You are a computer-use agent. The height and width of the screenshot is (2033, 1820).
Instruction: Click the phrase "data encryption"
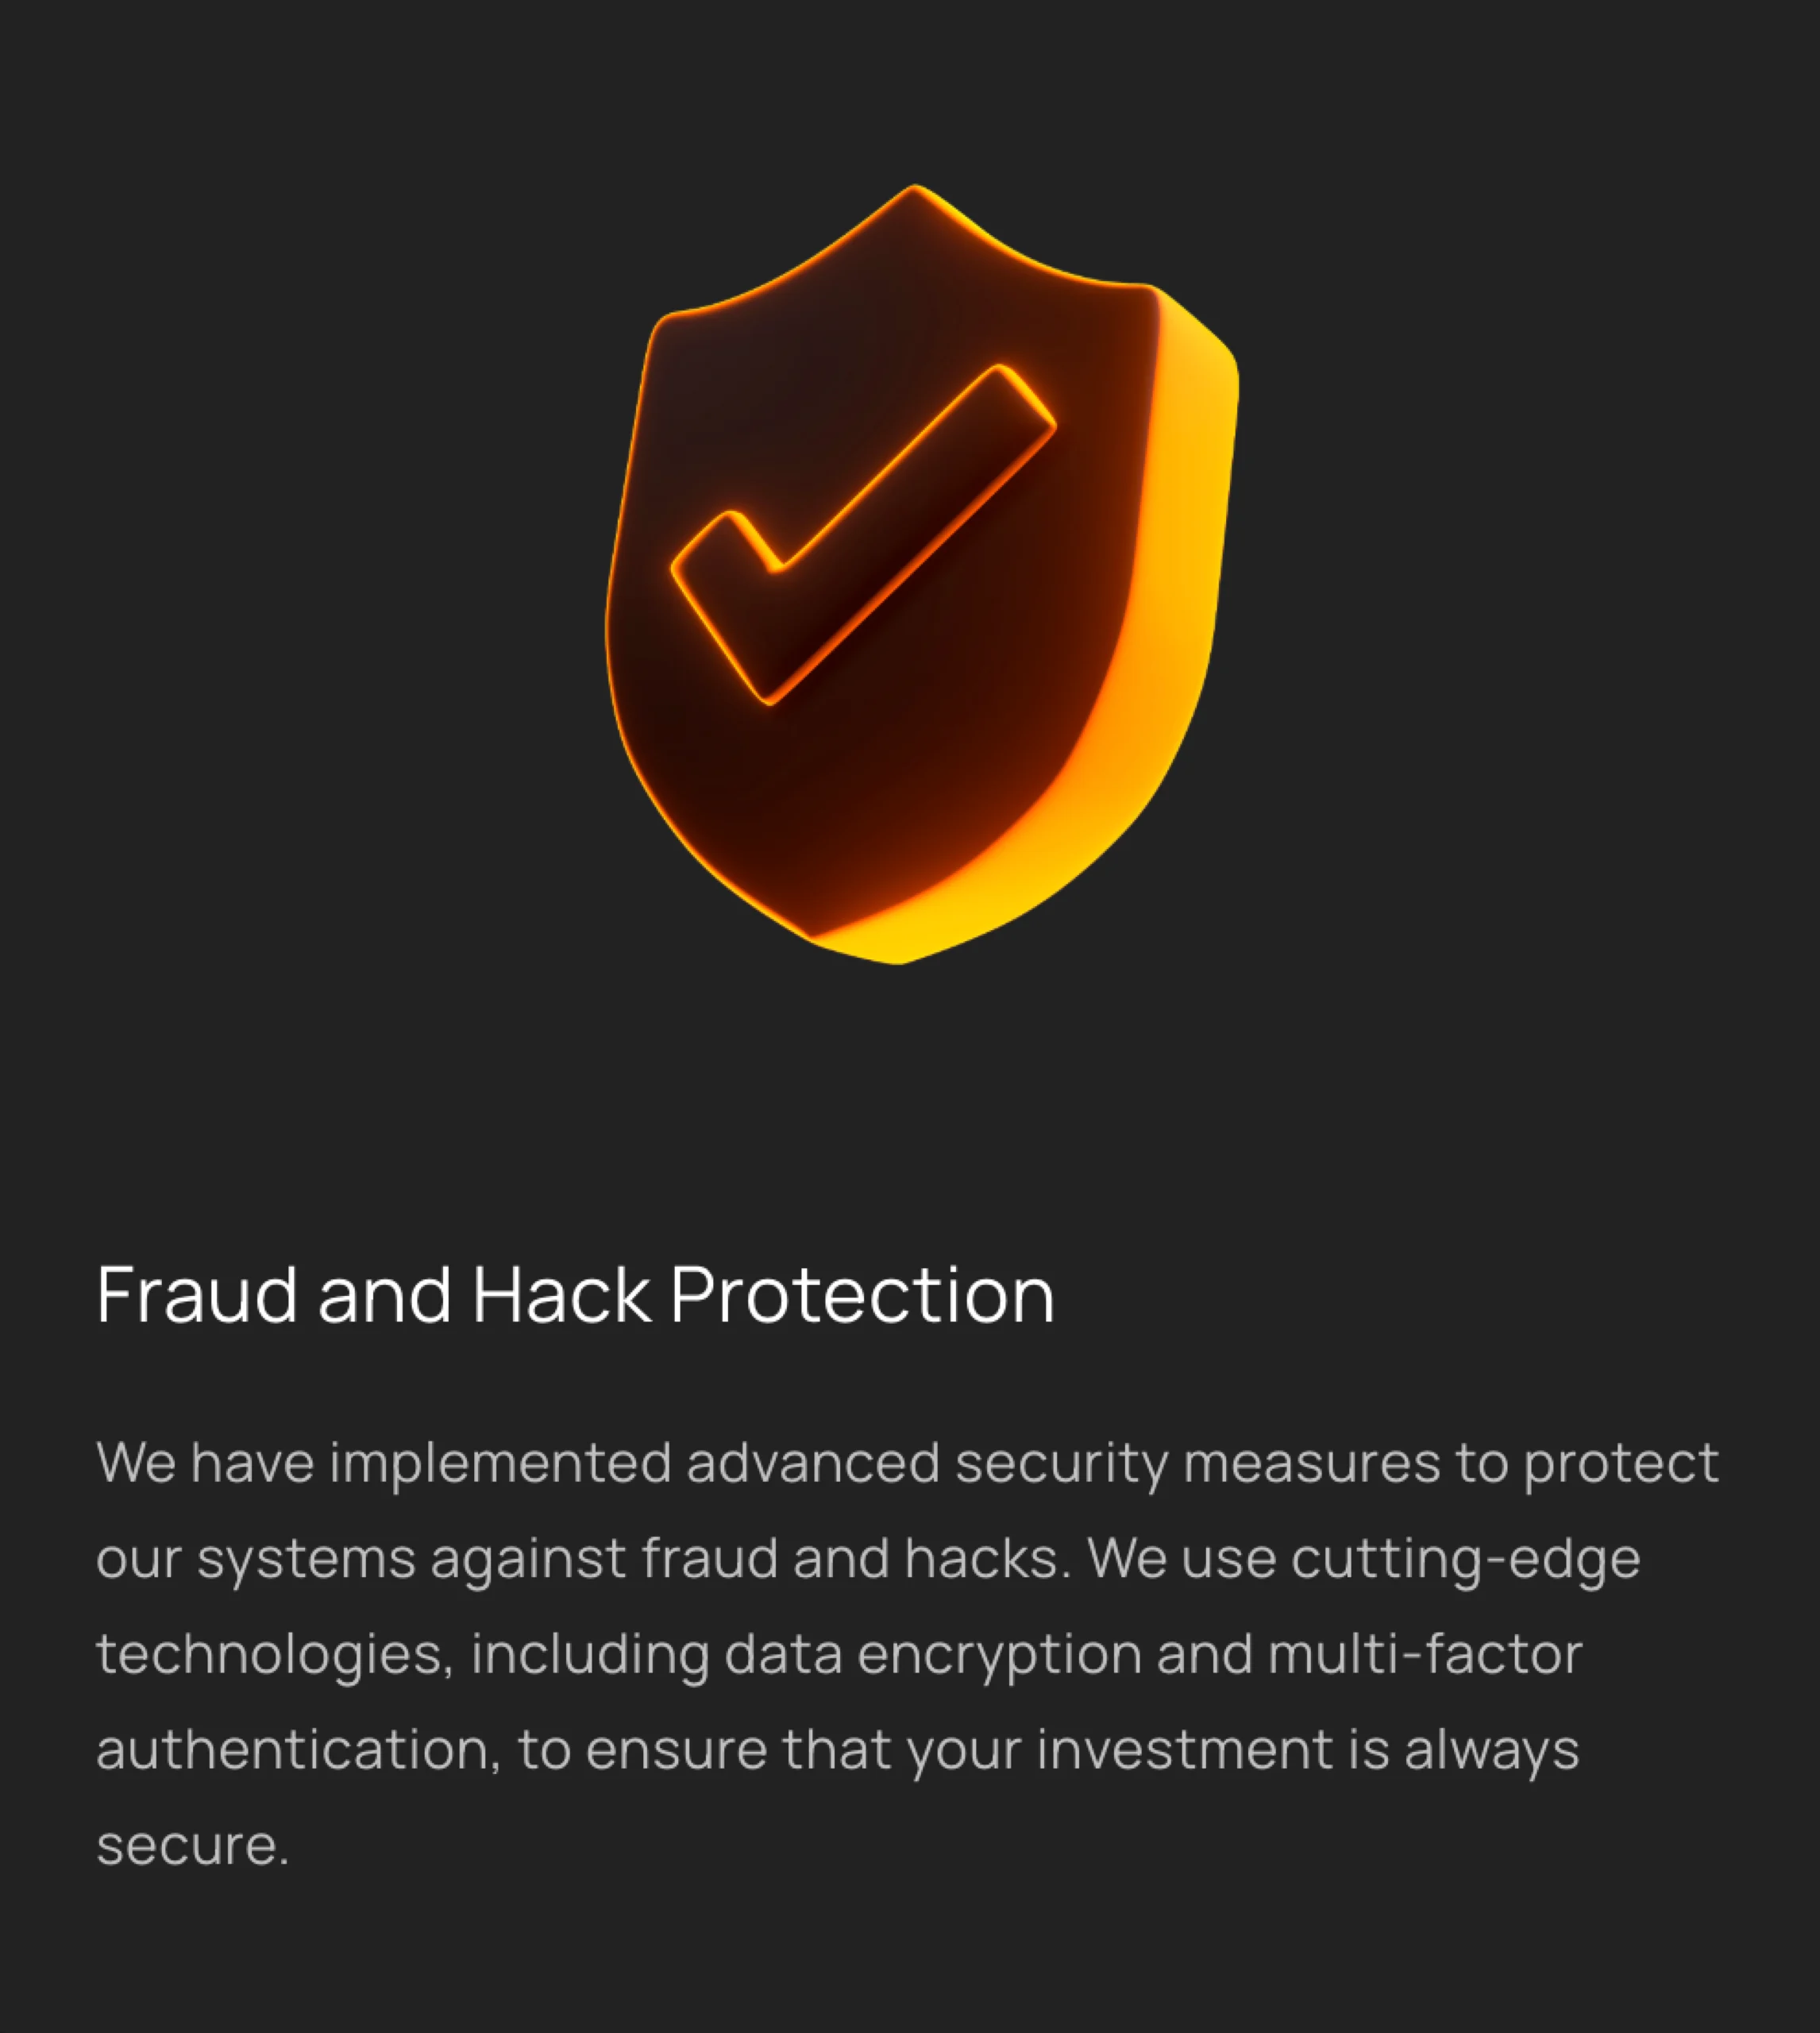pos(932,1655)
